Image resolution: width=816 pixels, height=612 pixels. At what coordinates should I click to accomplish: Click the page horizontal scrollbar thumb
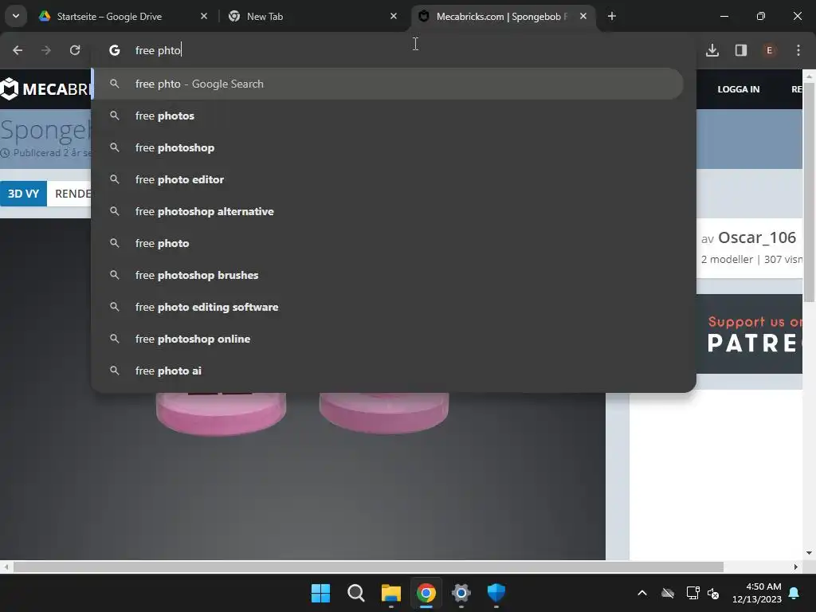coord(368,567)
